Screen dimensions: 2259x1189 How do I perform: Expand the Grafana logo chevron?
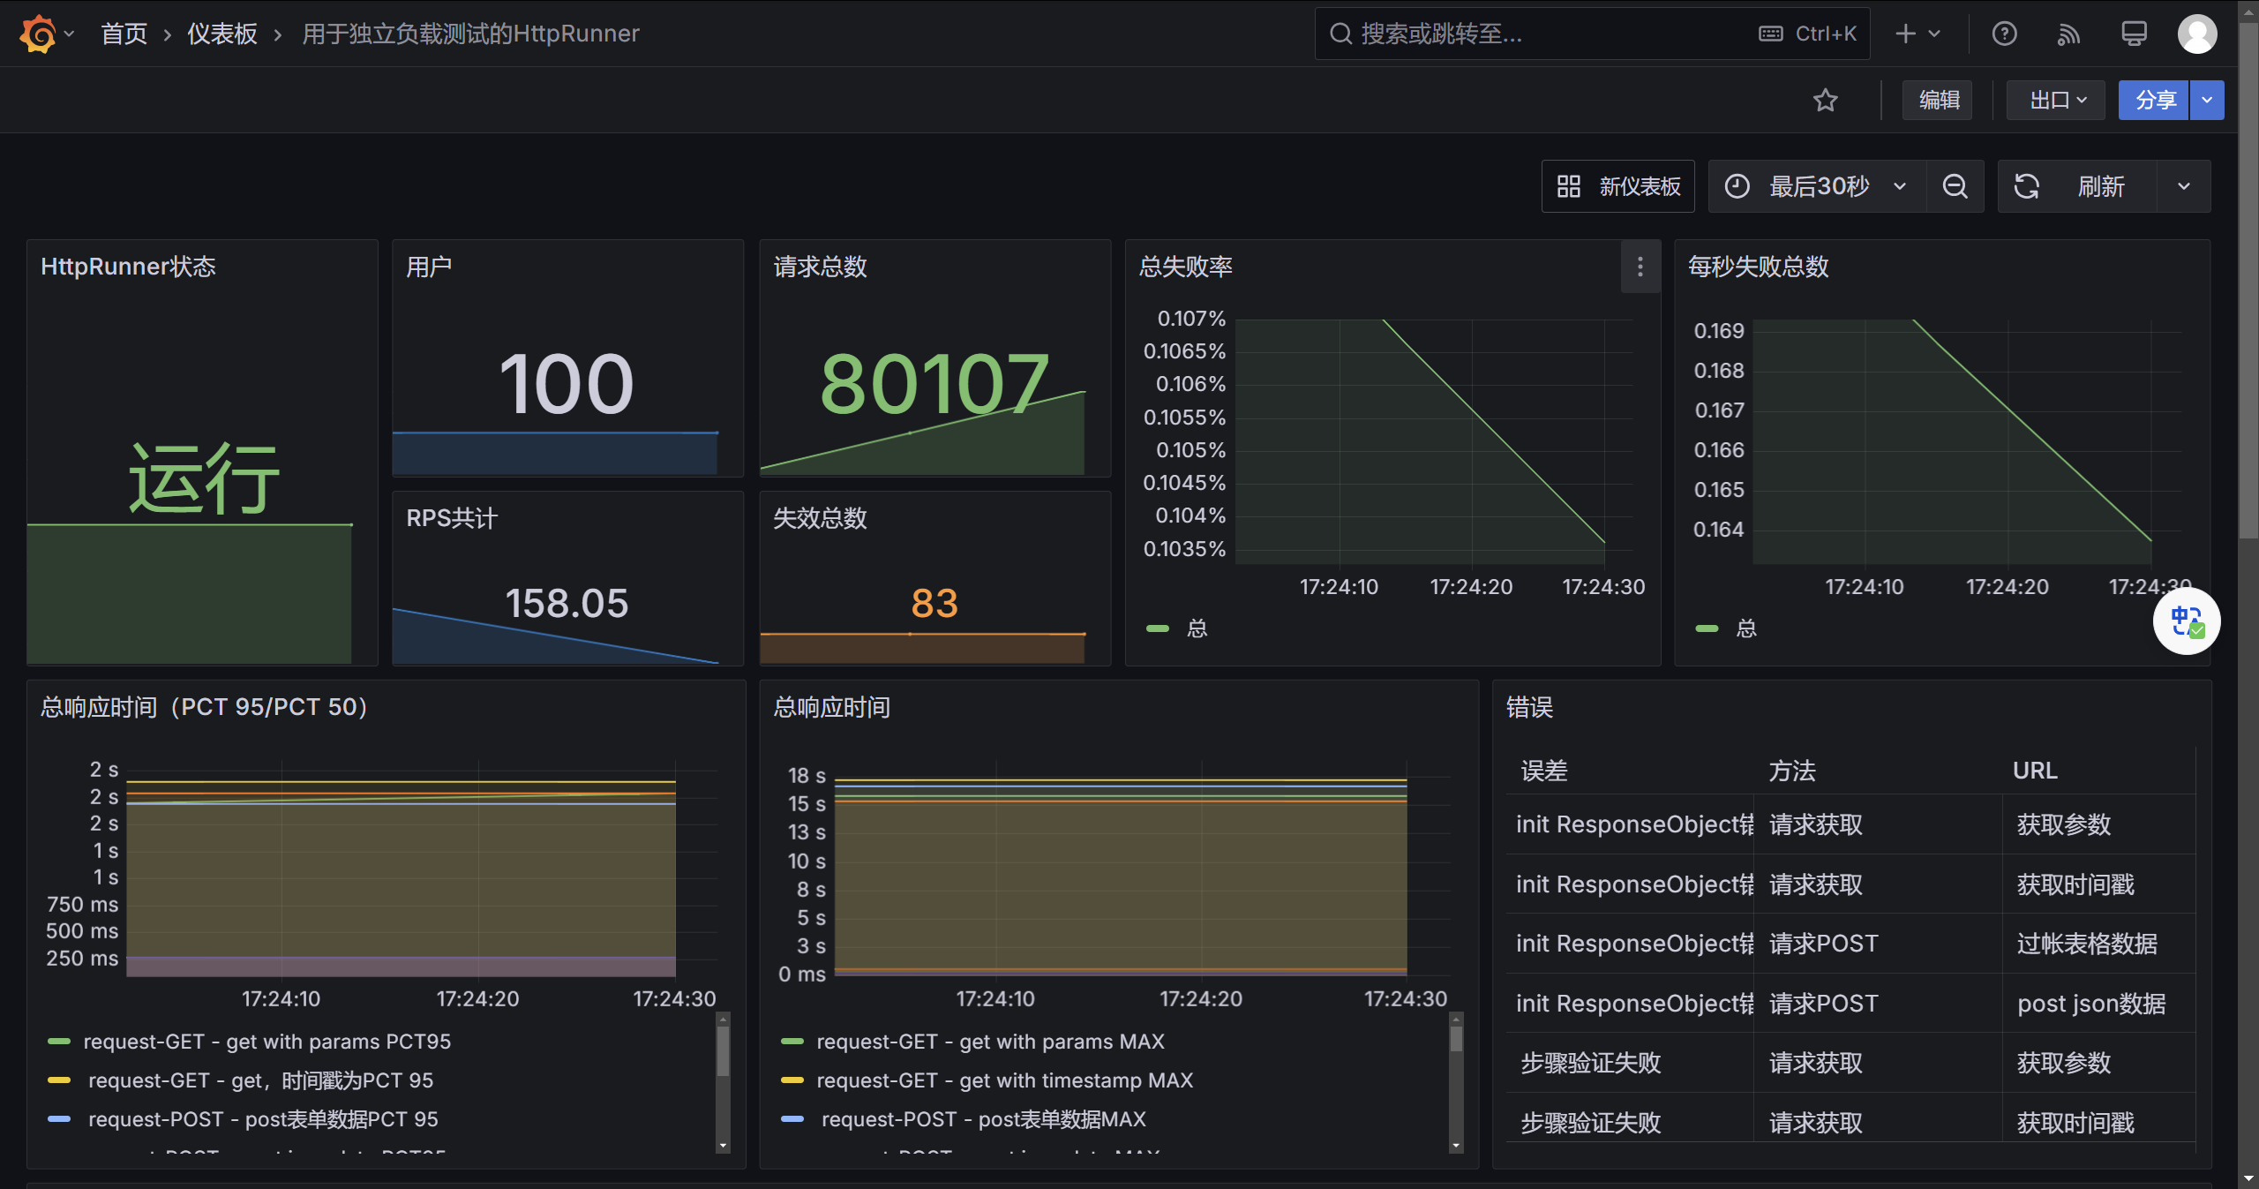point(69,34)
